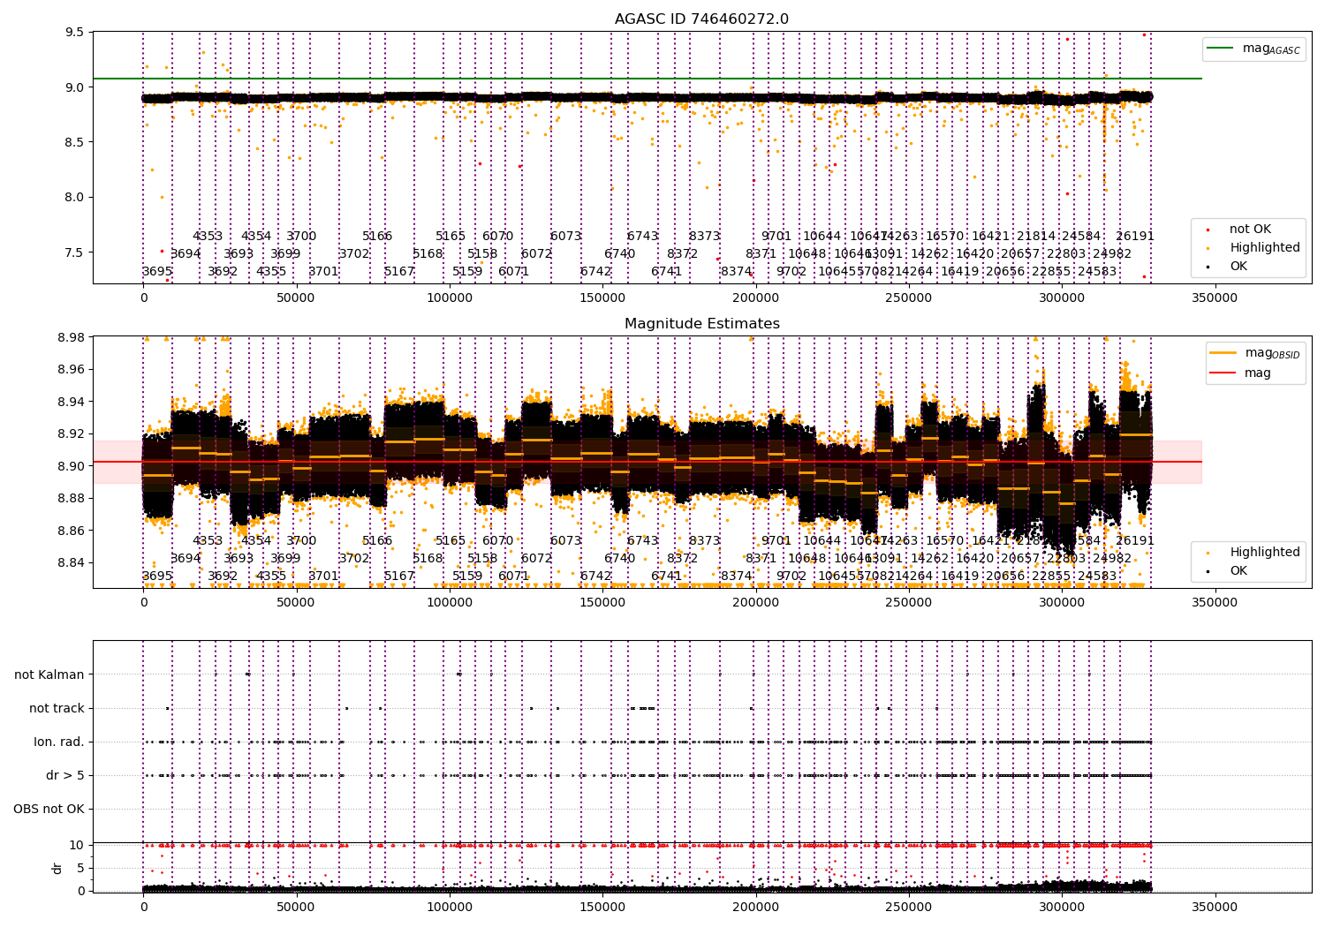This screenshot has width=1325, height=927.
Task: Click OBSID label 5165 in middle plot
Action: [x=450, y=540]
